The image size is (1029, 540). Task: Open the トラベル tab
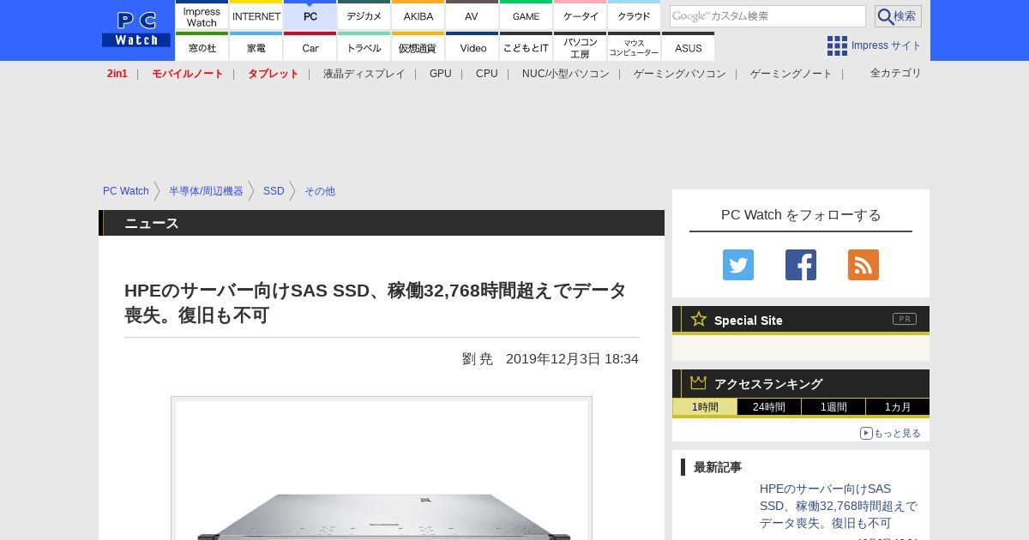364,46
